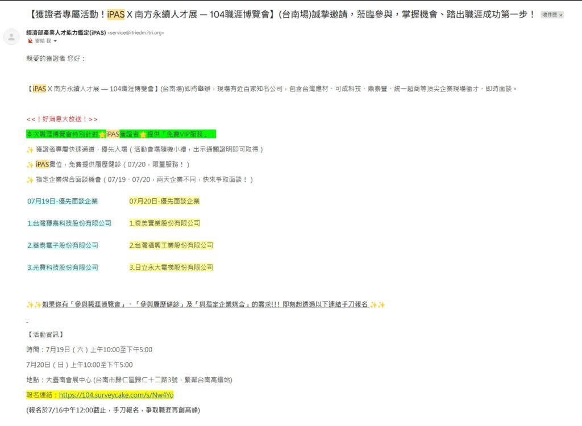Click the sparkle emoji before iPAS攤位 line
Image resolution: width=582 pixels, height=426 pixels.
[30, 165]
